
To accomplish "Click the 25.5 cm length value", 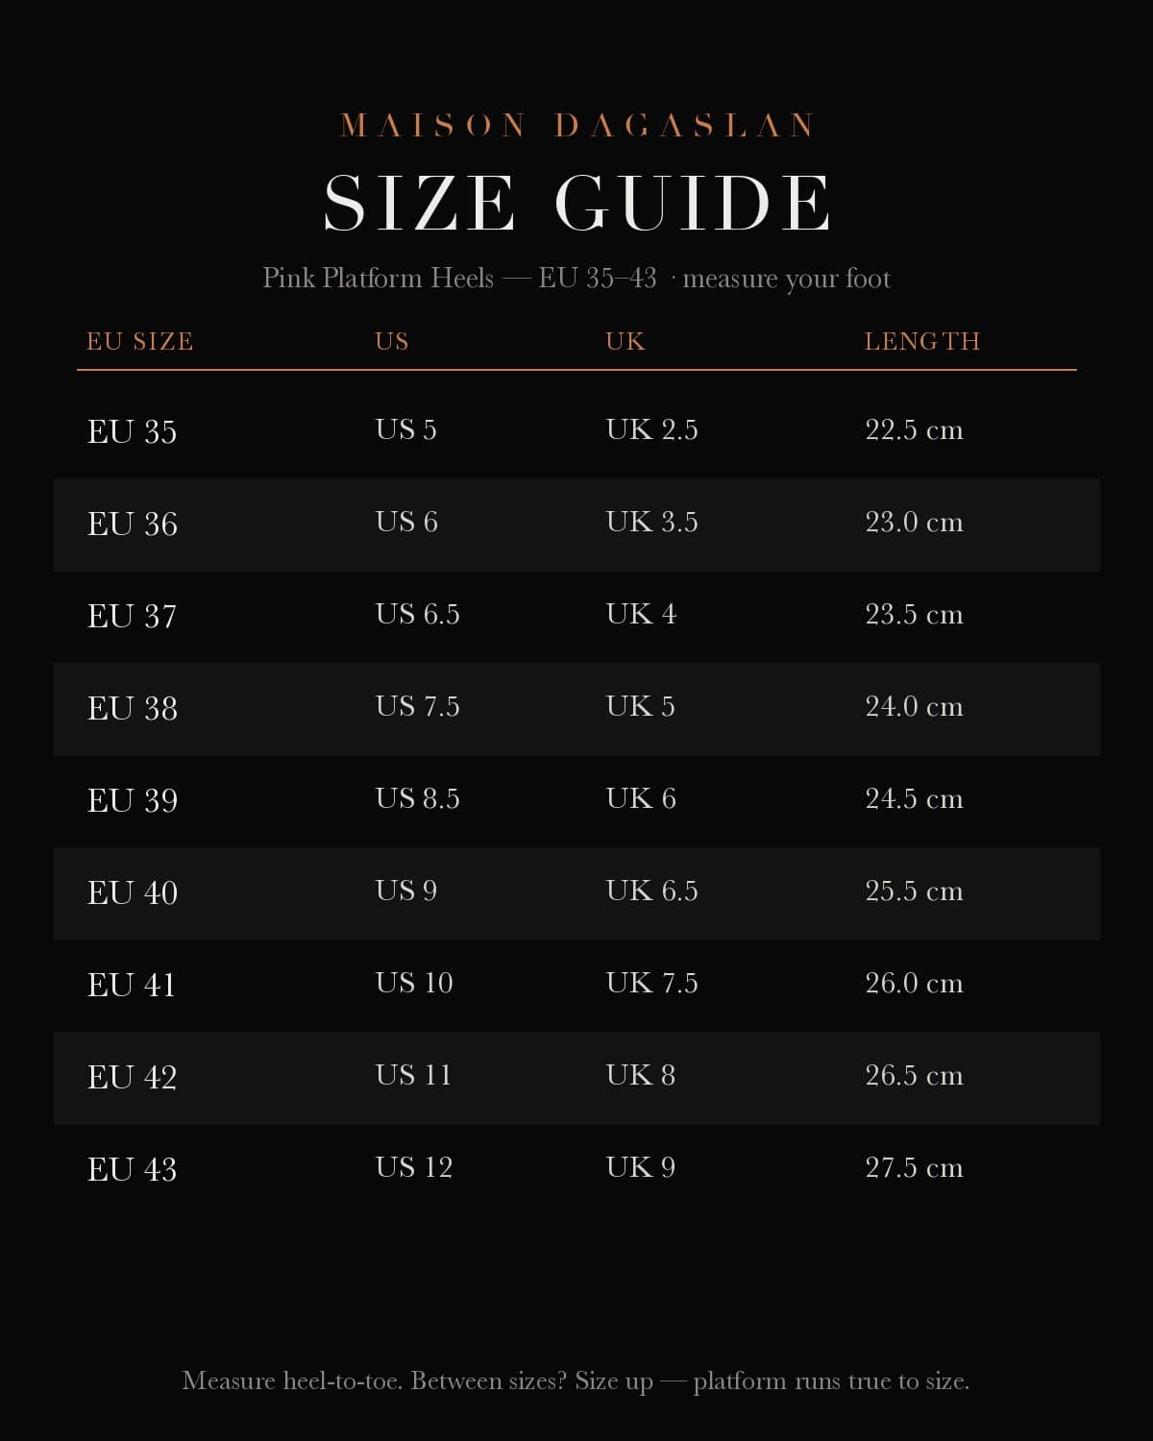I will click(x=914, y=891).
